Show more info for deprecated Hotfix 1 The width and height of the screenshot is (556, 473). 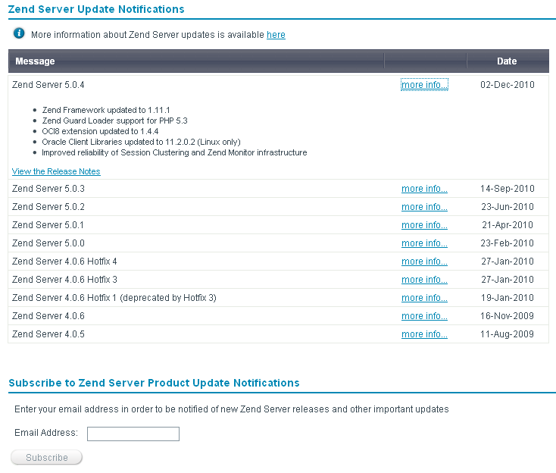point(424,298)
